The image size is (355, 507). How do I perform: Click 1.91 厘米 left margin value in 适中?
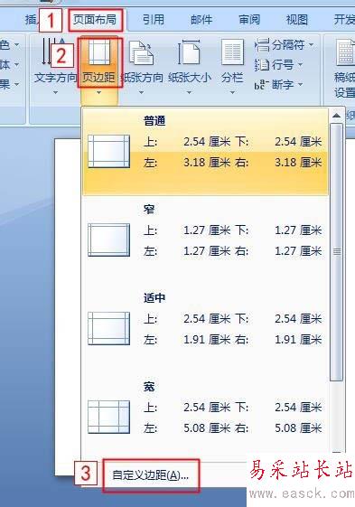[207, 340]
